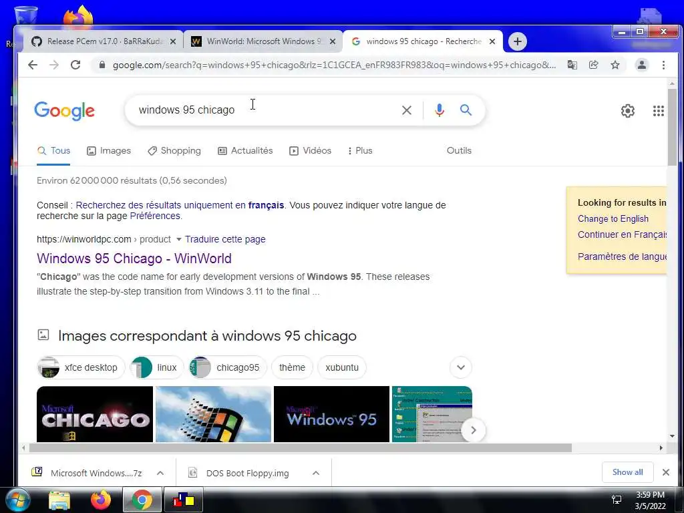Start voice search with microphone
Image resolution: width=684 pixels, height=513 pixels.
point(440,110)
